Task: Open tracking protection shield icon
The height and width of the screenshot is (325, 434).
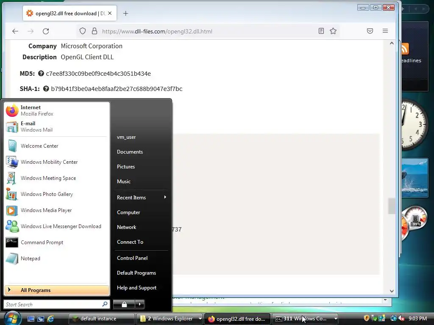Action: coord(83,31)
